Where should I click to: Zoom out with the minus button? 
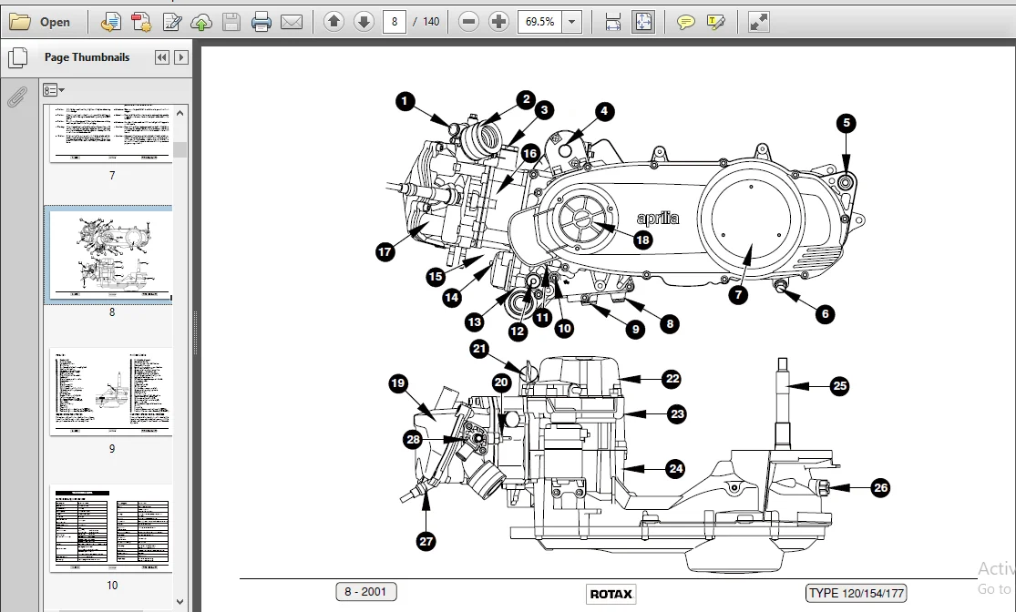468,22
